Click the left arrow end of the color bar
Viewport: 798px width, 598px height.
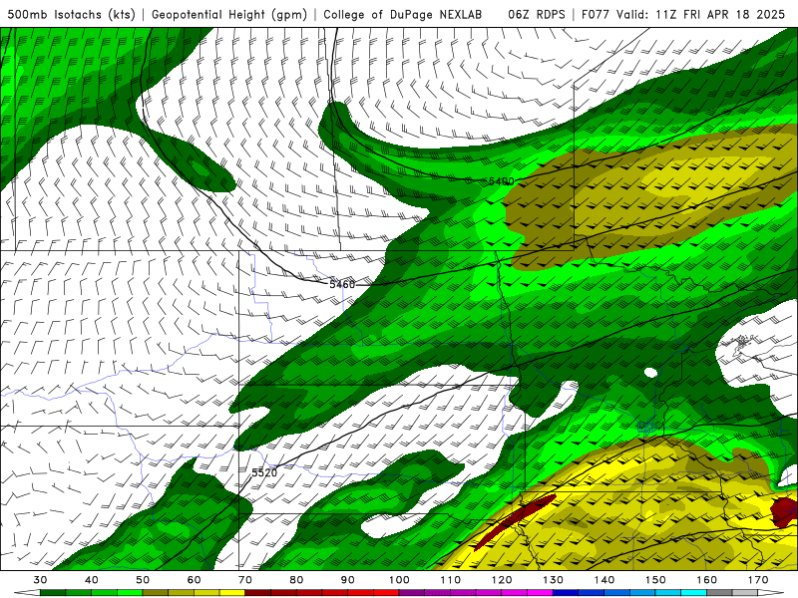pos(28,593)
